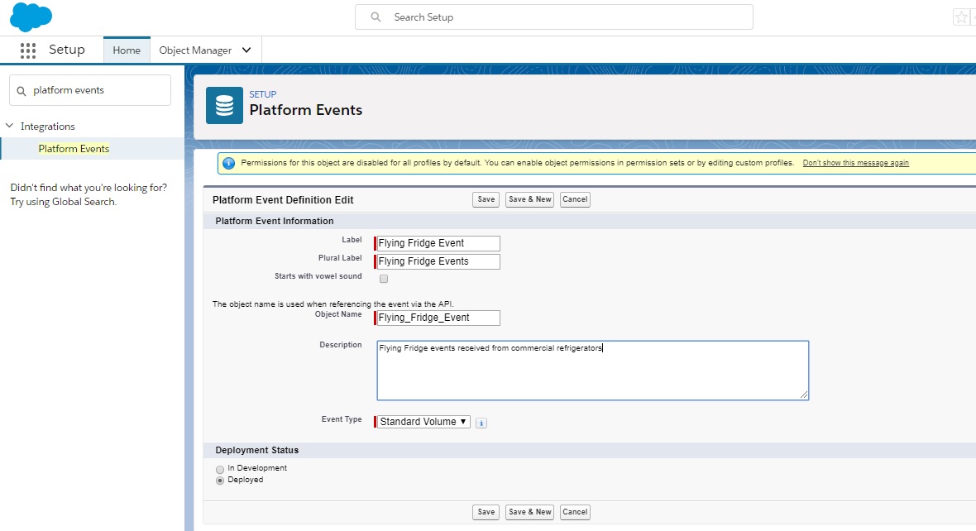976x531 pixels.
Task: Click the blue info icon in permissions banner
Action: (x=229, y=163)
